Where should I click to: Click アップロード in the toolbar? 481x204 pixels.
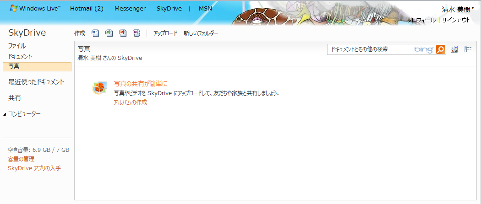(165, 33)
